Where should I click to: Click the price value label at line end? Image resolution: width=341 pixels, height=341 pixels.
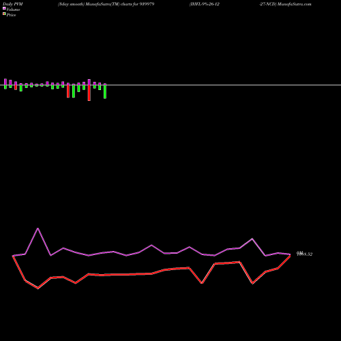pyautogui.click(x=304, y=254)
